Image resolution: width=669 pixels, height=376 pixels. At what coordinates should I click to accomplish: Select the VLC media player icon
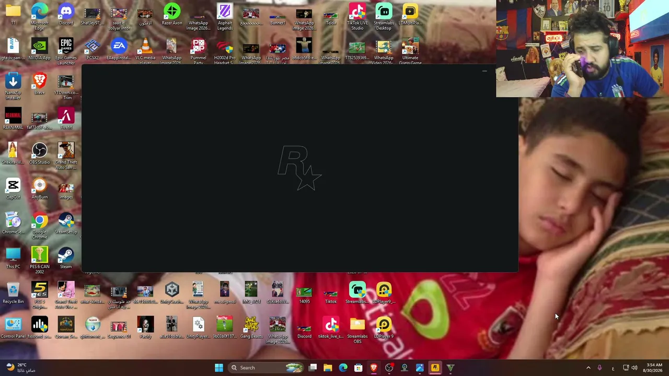(145, 51)
